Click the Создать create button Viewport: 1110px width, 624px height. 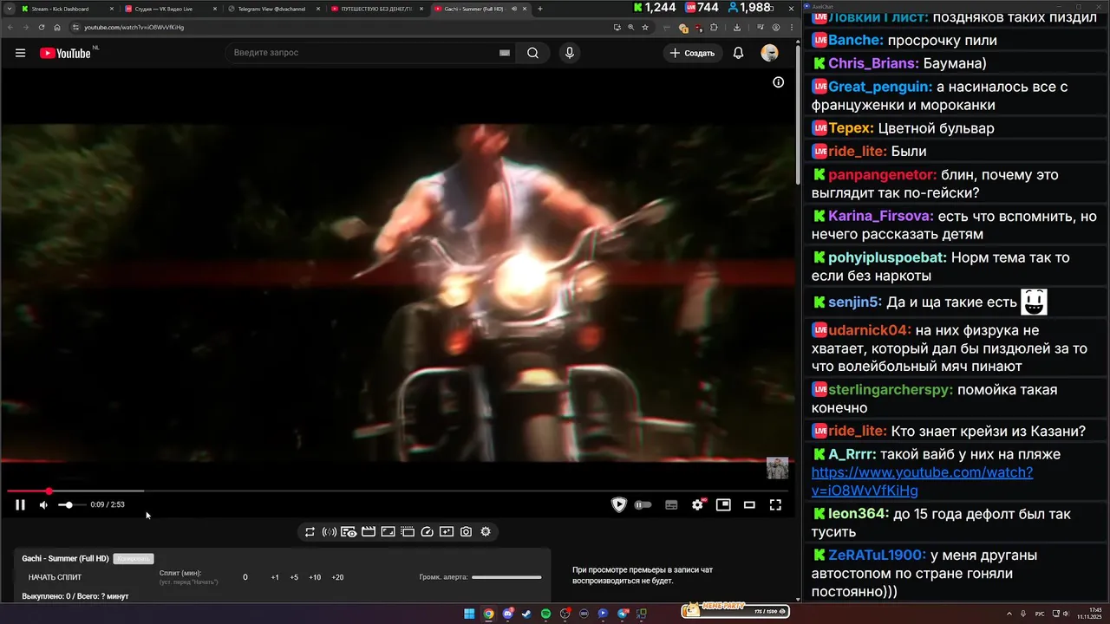click(693, 53)
